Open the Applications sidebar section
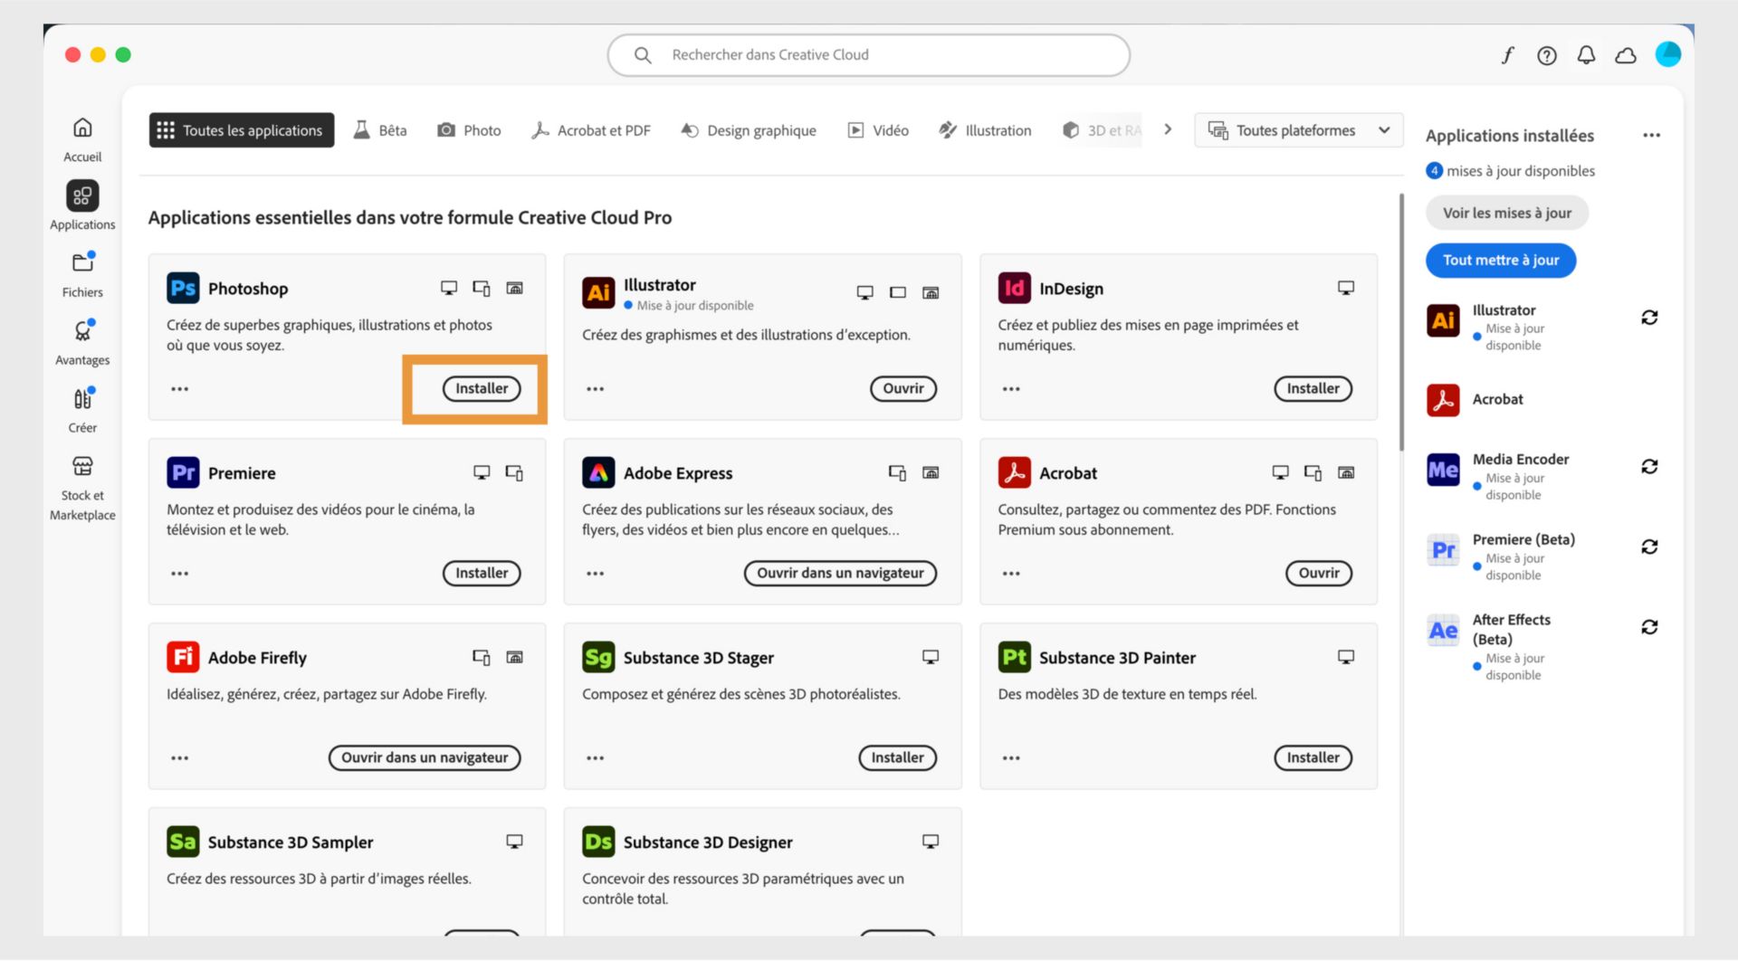Viewport: 1738px width, 961px height. coord(82,205)
